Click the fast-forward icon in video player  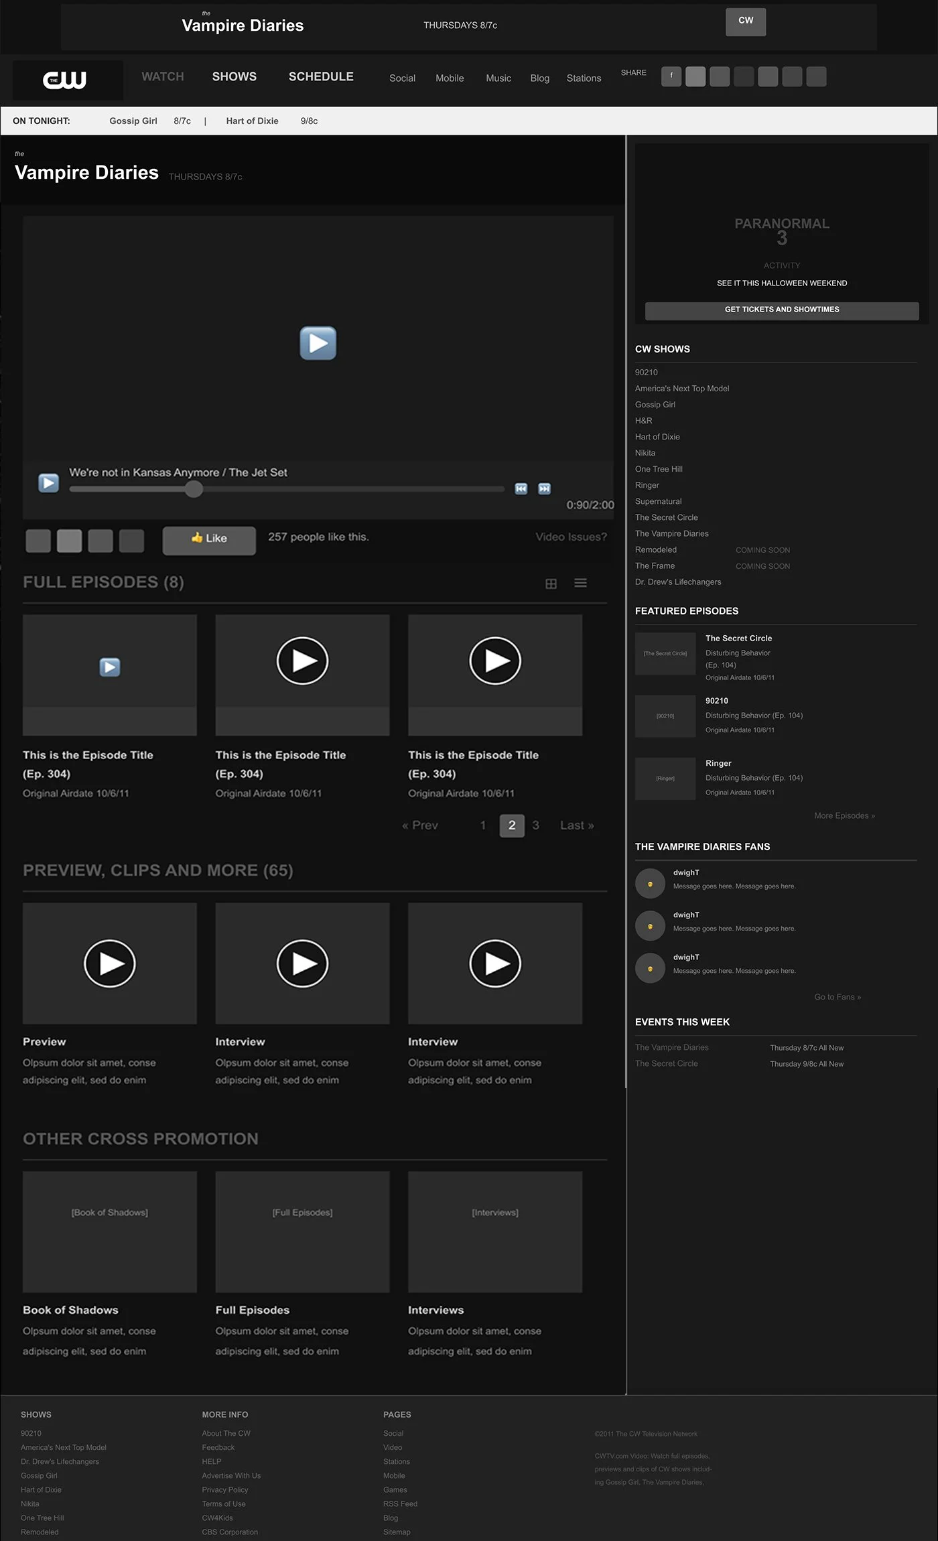point(544,488)
